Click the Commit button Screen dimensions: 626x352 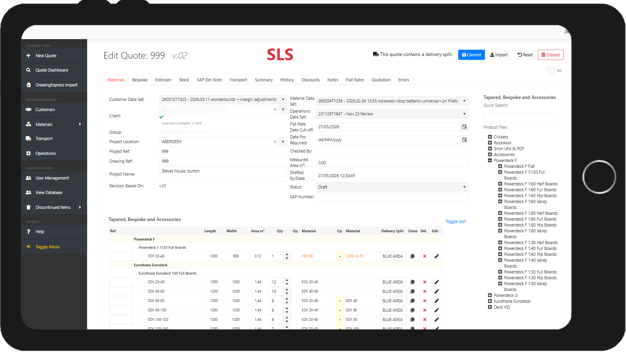click(471, 55)
